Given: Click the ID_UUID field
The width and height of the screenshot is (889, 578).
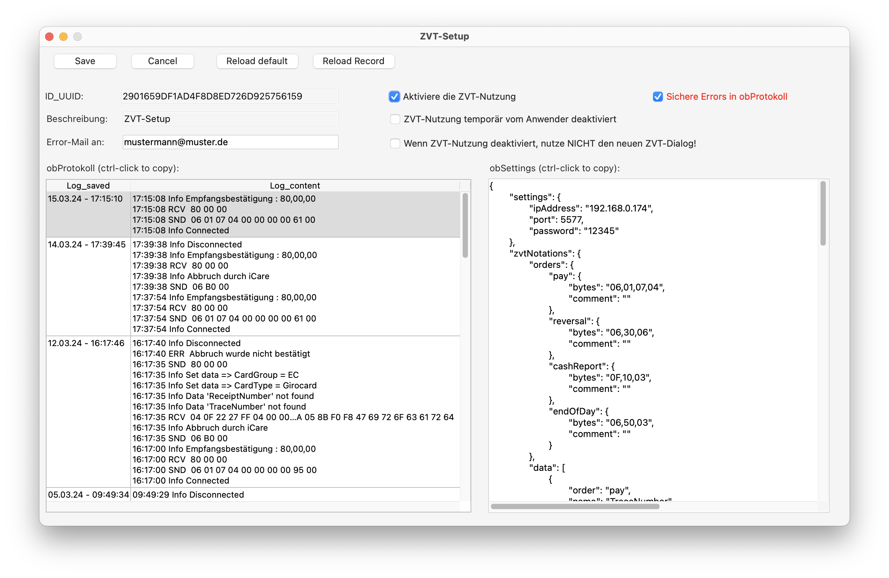Looking at the screenshot, I should tap(229, 97).
